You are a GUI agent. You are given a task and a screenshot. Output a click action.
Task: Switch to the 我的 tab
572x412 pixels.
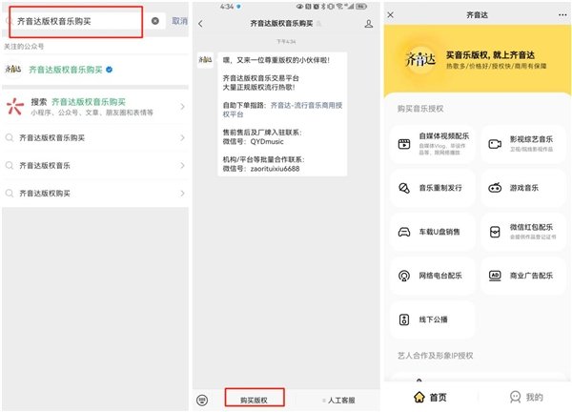coord(526,397)
